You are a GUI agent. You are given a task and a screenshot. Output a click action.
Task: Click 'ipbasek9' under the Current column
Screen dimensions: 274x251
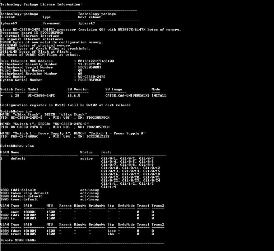coord(9,23)
